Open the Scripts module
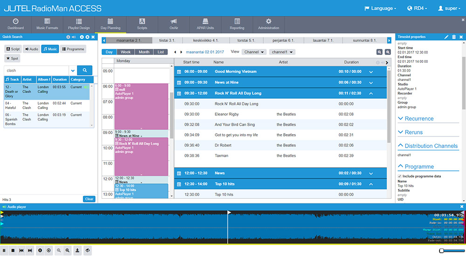 (x=142, y=24)
